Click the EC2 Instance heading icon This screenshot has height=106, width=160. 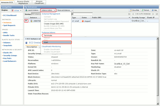click(x=26, y=43)
